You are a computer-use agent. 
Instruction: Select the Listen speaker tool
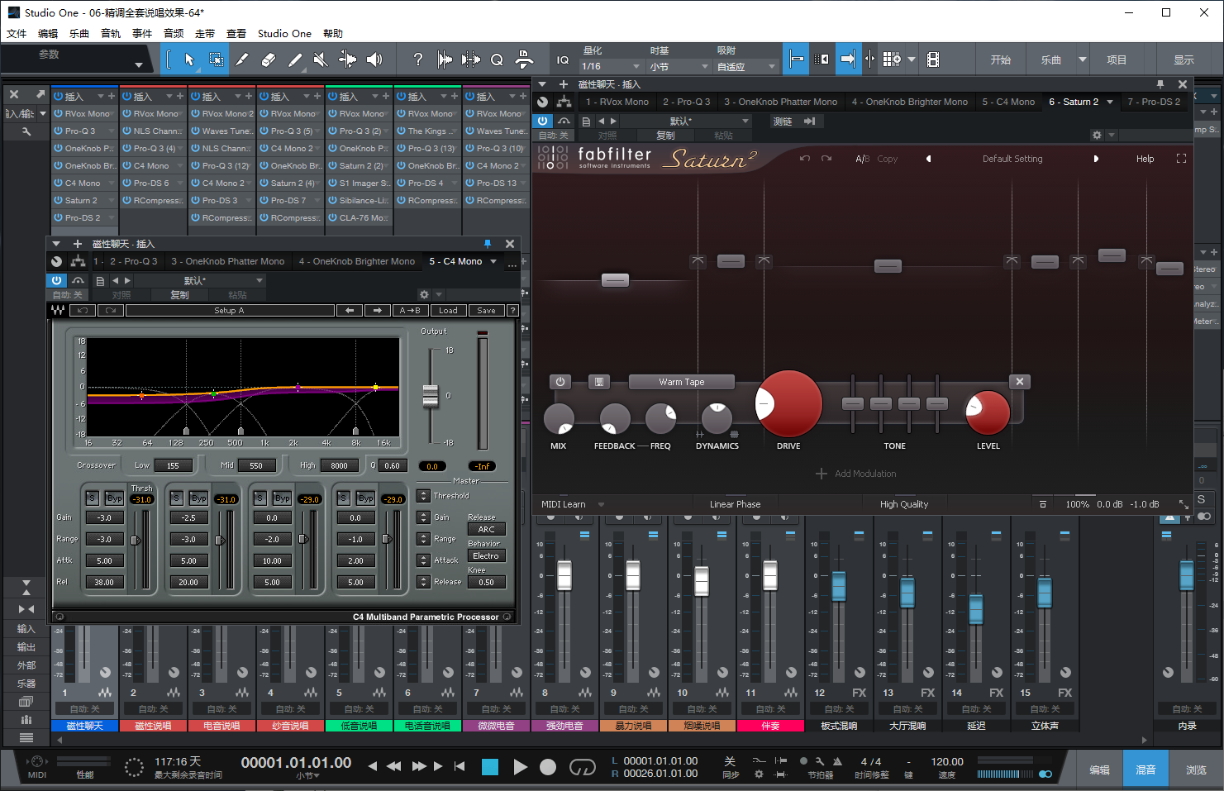click(374, 60)
